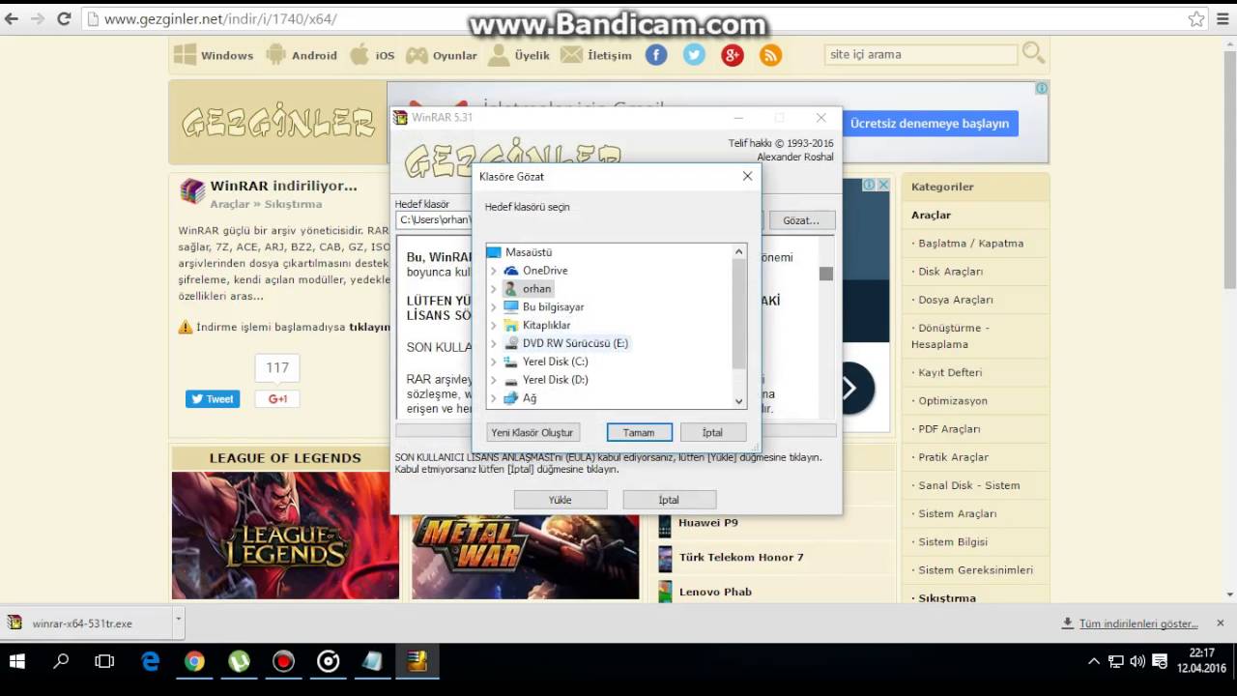Open the Kayıt Defteri category link
This screenshot has height=696, width=1237.
tap(950, 372)
